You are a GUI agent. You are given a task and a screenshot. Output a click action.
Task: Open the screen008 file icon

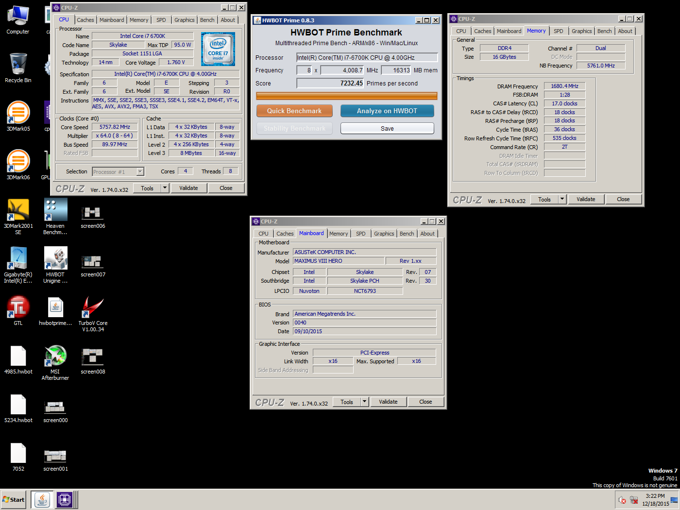click(93, 362)
